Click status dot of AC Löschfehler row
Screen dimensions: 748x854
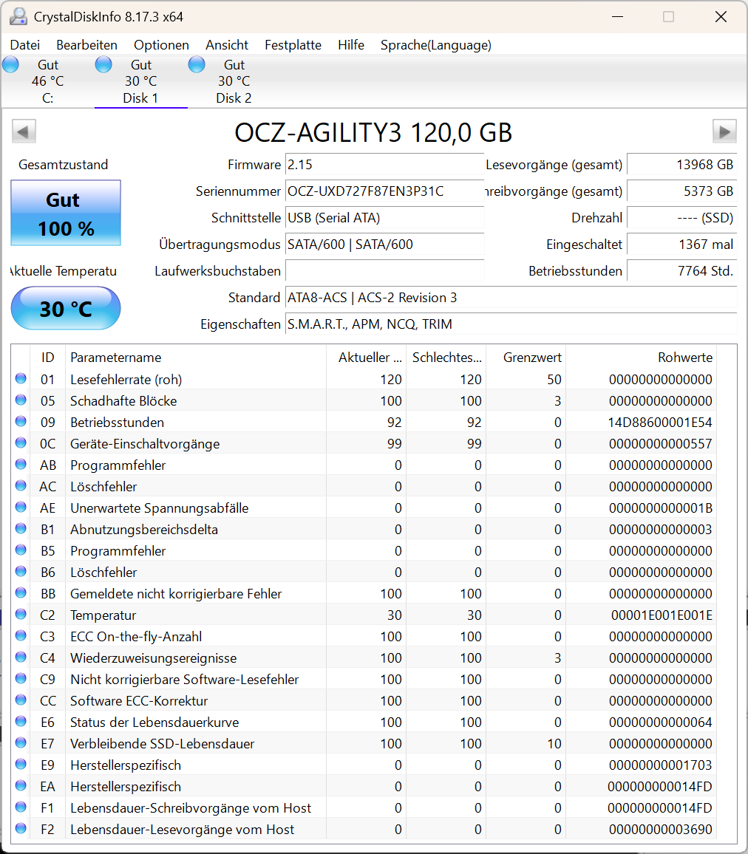coord(21,485)
